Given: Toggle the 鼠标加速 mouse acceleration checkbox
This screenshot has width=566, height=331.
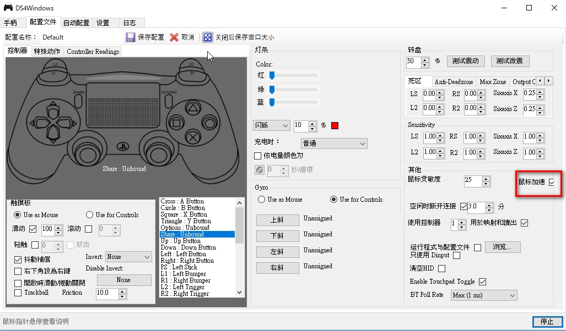Looking at the screenshot, I should tap(552, 182).
